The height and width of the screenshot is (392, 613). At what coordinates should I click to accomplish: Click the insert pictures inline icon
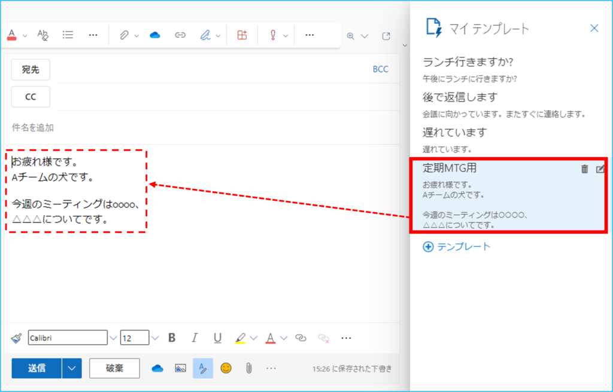180,368
